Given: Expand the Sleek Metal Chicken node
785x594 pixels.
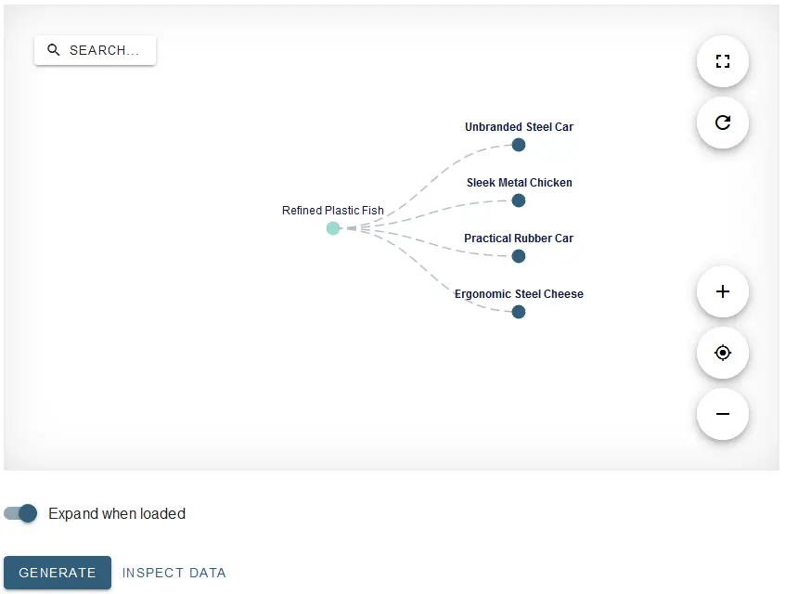Looking at the screenshot, I should click(x=519, y=200).
